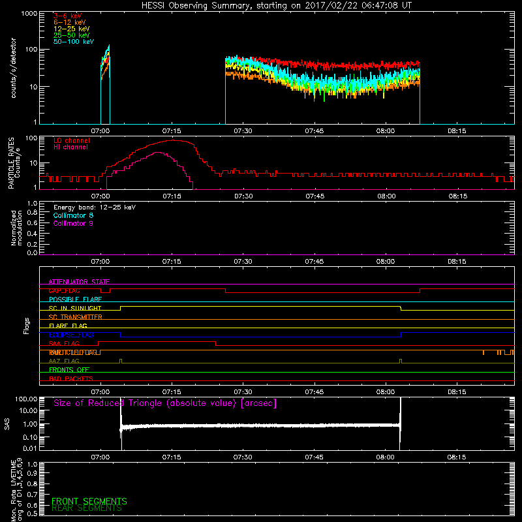The height and width of the screenshot is (522, 522).
Task: Click the SAS axis label
Action: click(x=7, y=424)
